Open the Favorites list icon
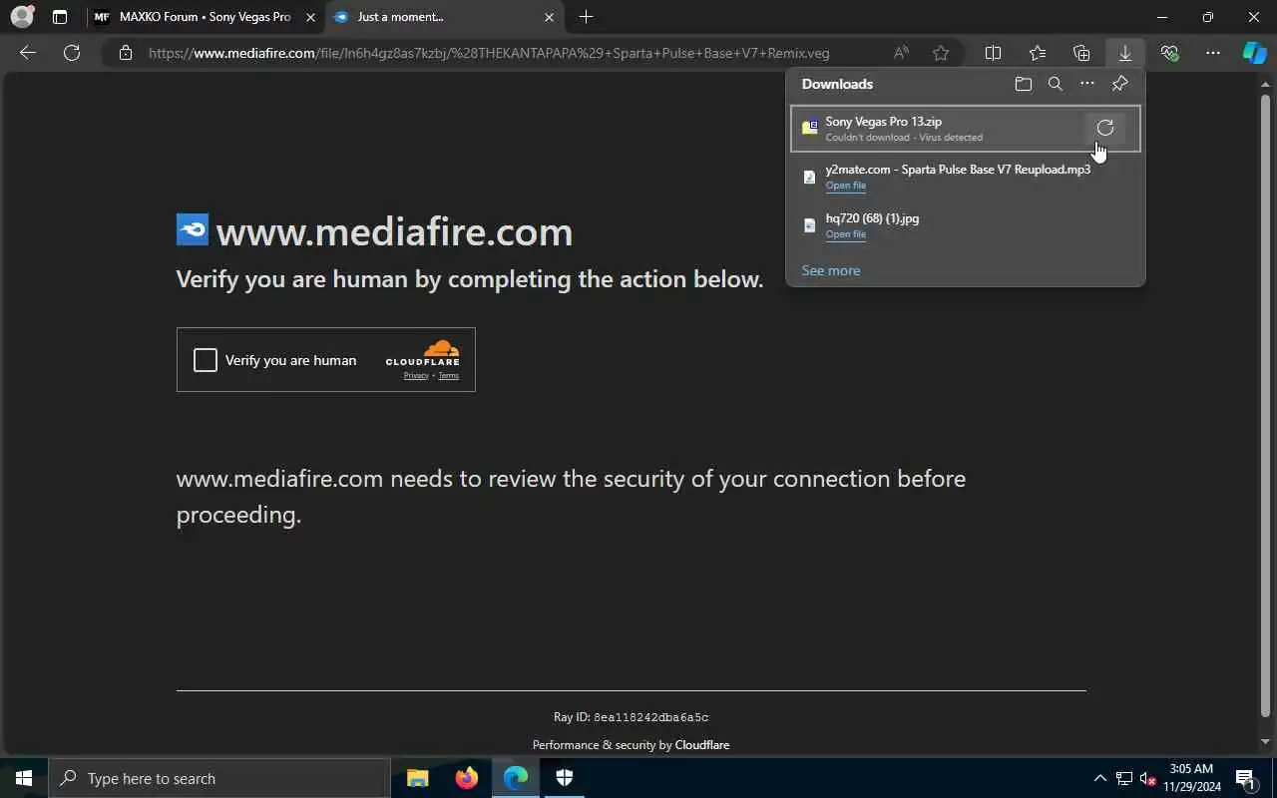Image resolution: width=1277 pixels, height=798 pixels. pyautogui.click(x=1038, y=53)
